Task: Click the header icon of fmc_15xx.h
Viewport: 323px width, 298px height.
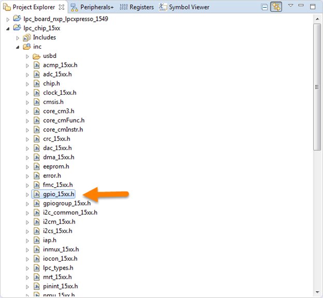Action: (x=36, y=185)
